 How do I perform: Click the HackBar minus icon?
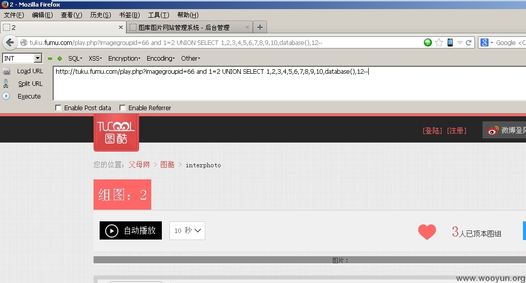[x=50, y=58]
